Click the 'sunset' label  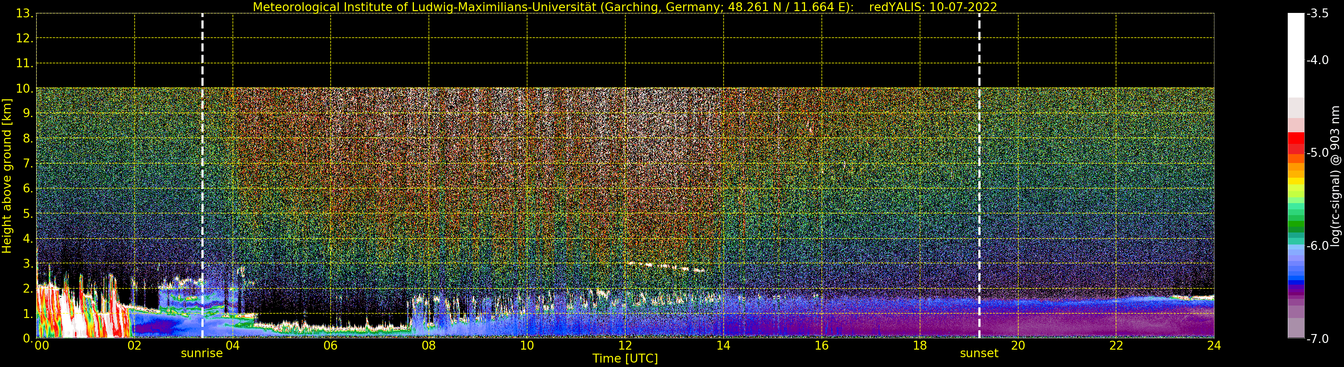pyautogui.click(x=979, y=354)
